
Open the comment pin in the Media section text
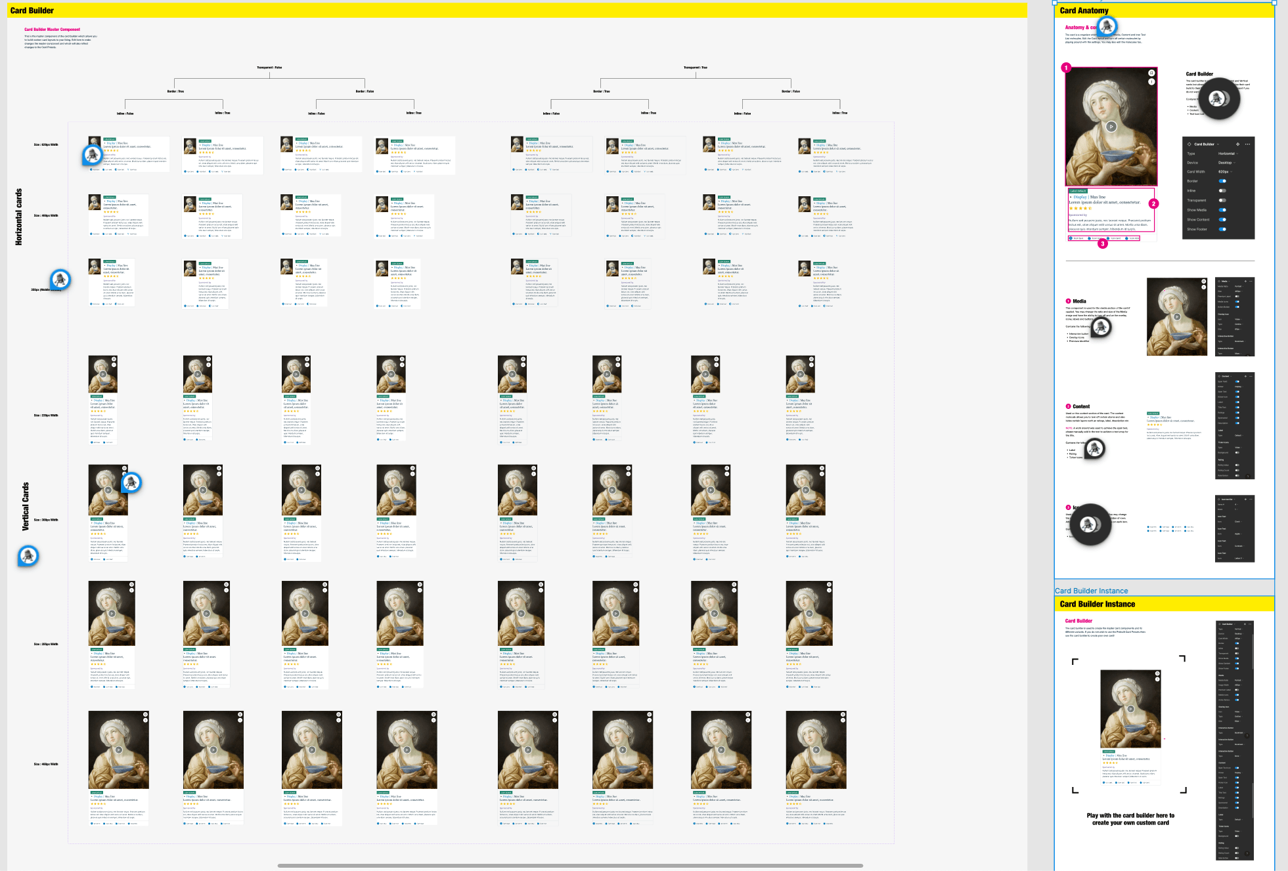1101,326
